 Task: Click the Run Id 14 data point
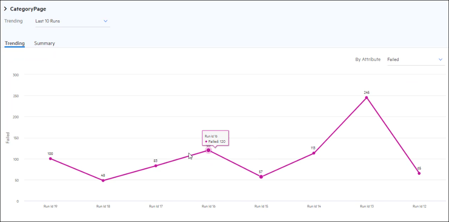(x=314, y=153)
